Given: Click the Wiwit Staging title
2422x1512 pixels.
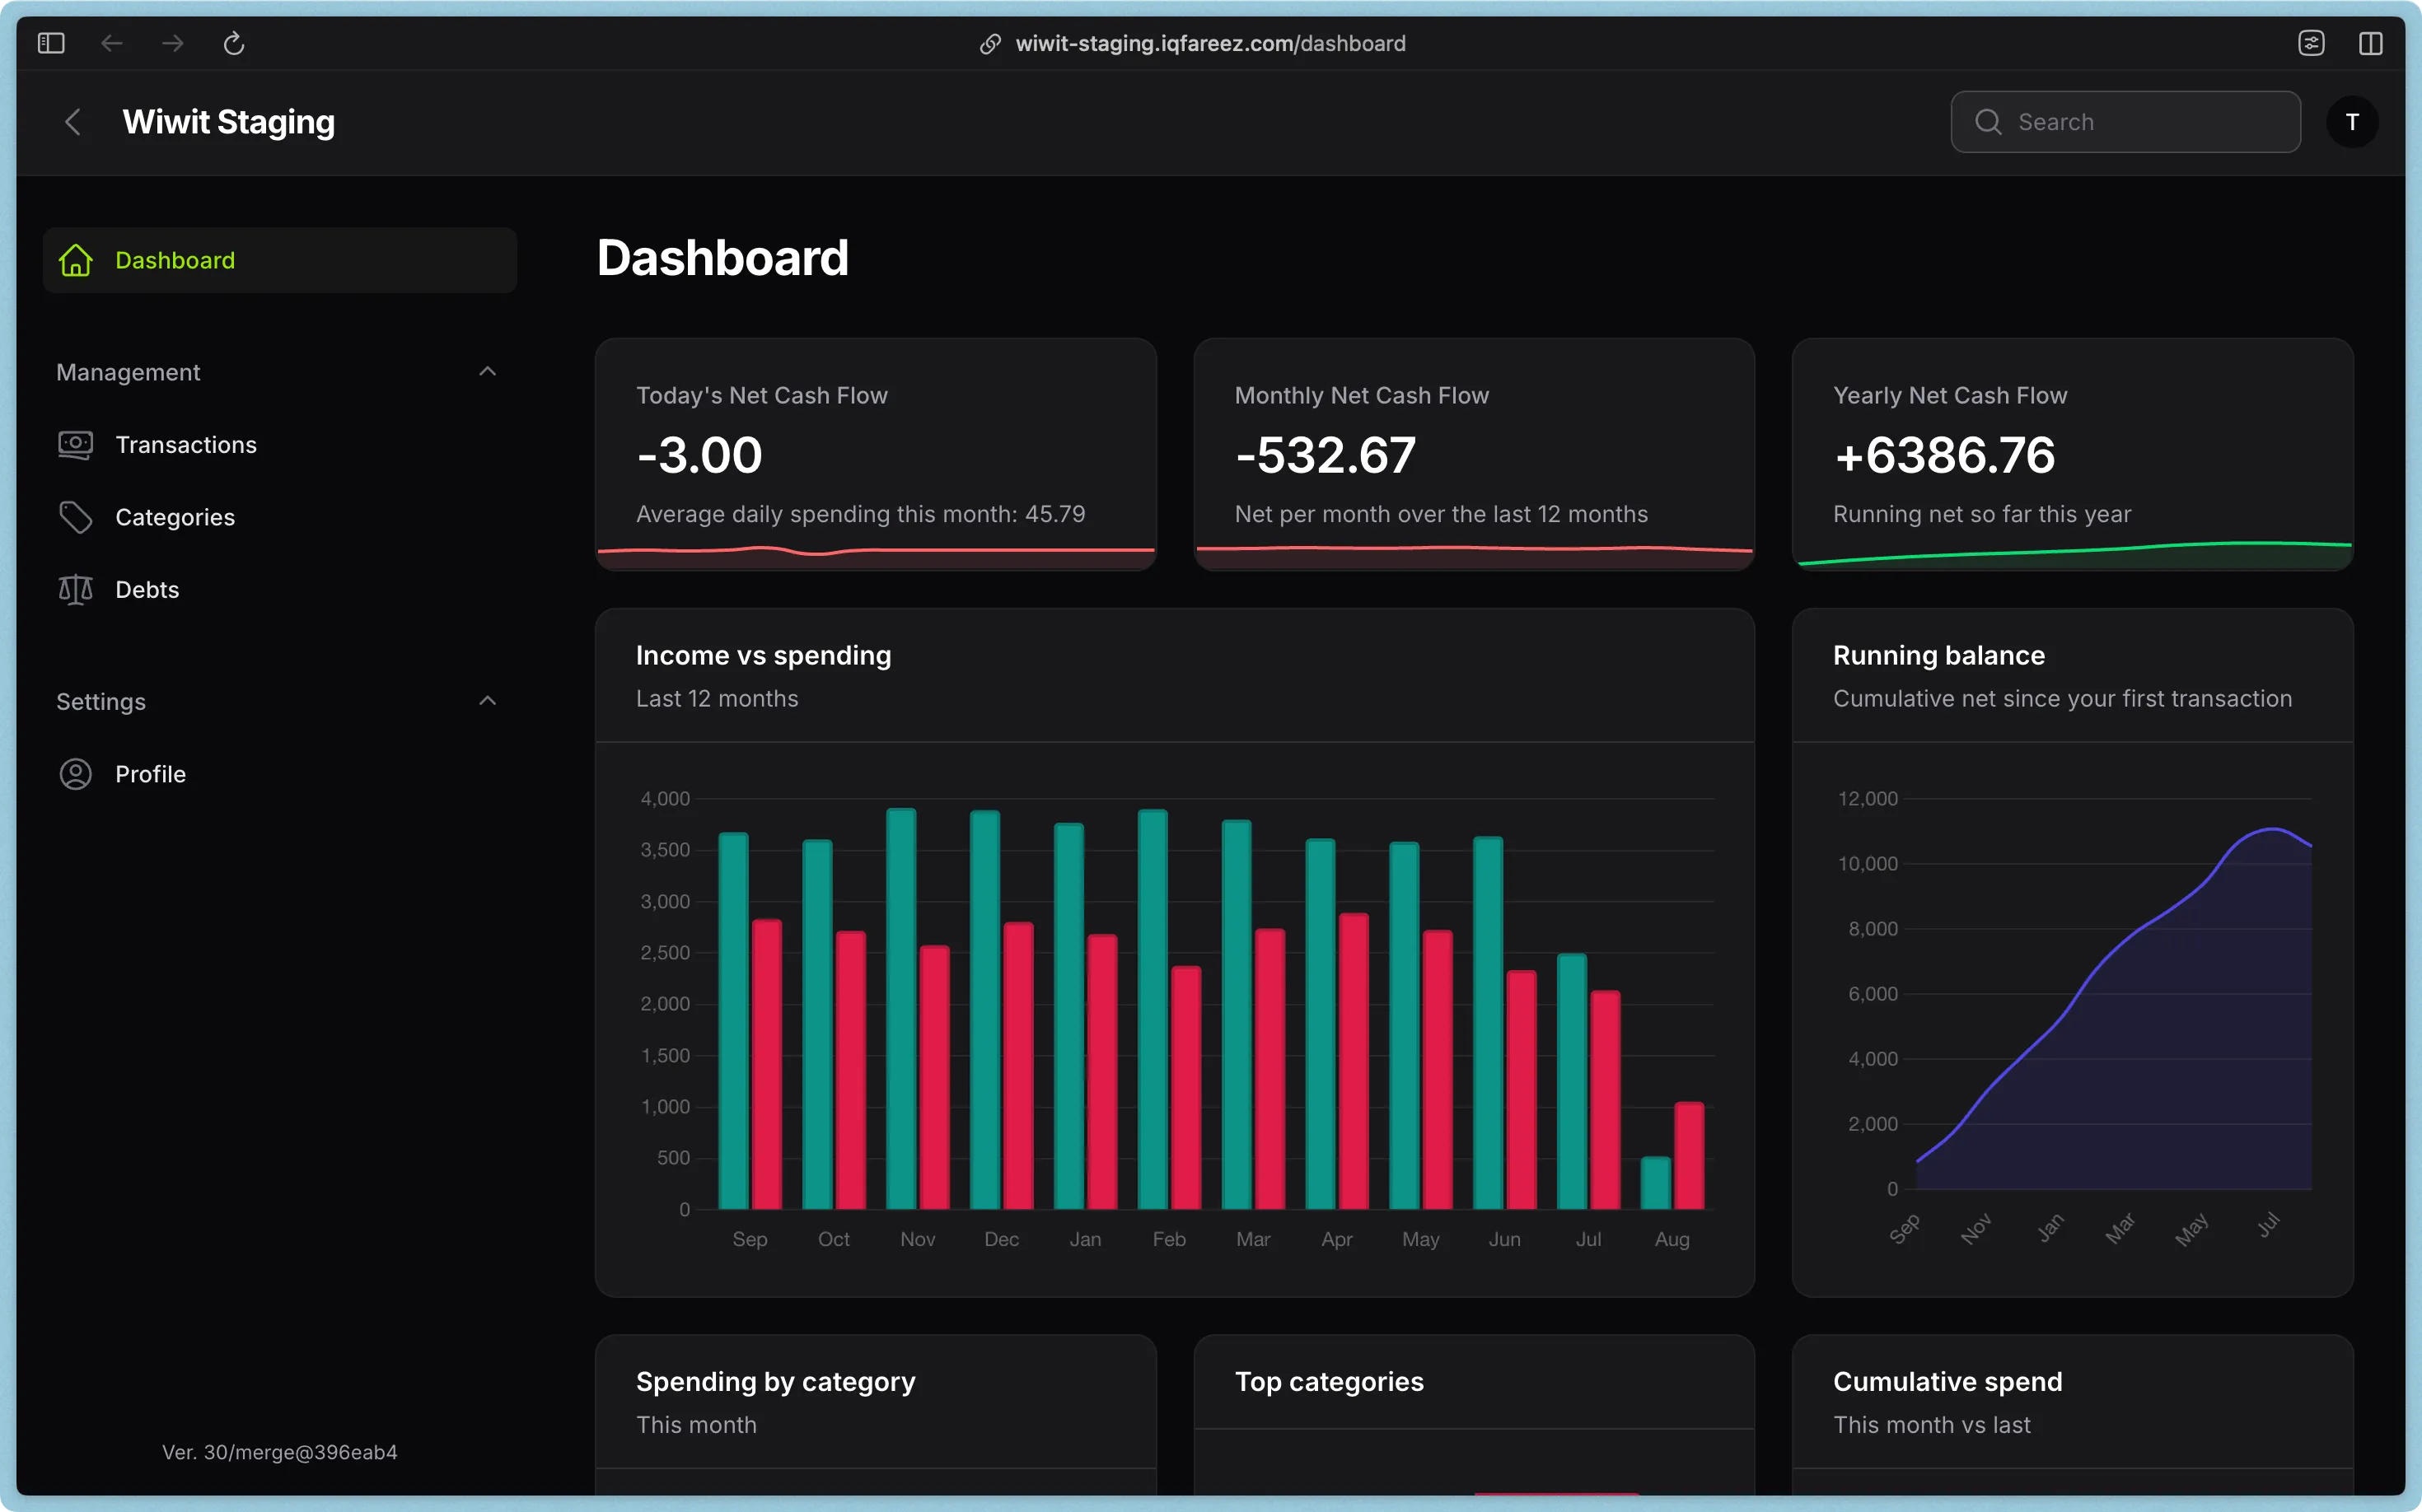Looking at the screenshot, I should (228, 122).
